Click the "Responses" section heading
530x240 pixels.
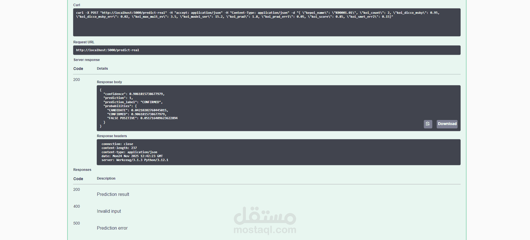[x=82, y=170]
